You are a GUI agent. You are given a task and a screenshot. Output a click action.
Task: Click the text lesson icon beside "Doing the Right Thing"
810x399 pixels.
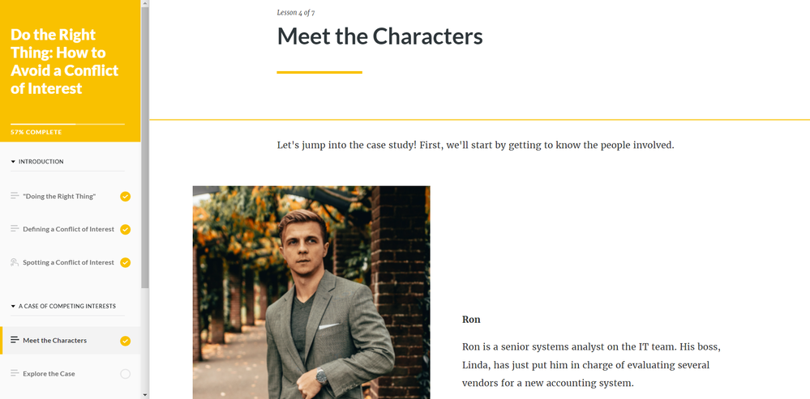[x=15, y=196]
